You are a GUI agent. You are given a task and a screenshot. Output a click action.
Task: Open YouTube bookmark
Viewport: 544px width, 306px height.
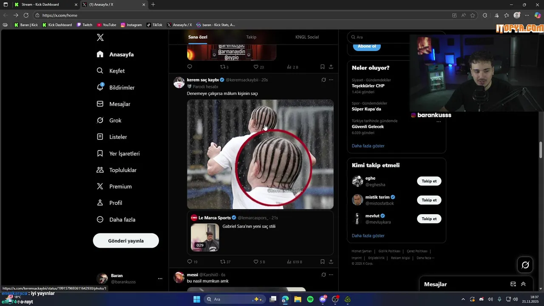click(x=107, y=25)
